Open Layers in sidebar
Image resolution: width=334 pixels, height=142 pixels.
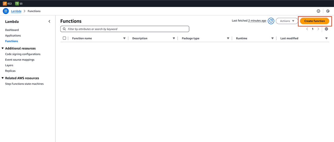click(9, 65)
